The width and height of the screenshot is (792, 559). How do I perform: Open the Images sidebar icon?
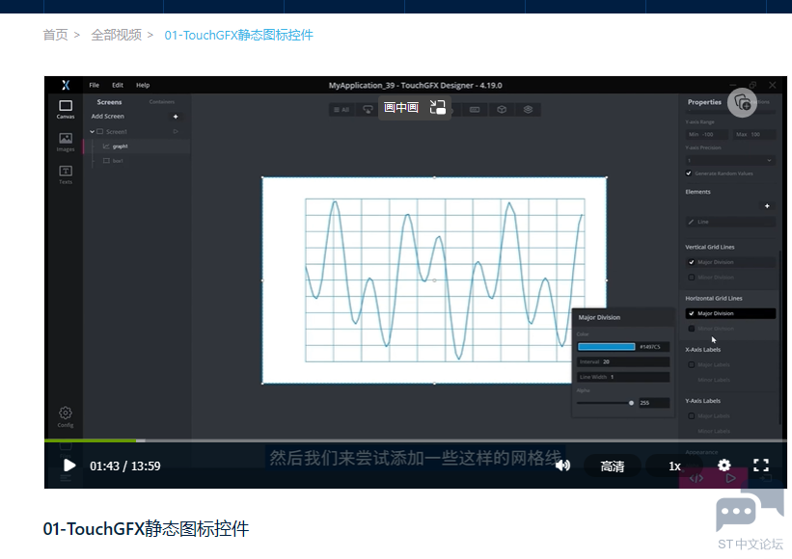point(66,142)
